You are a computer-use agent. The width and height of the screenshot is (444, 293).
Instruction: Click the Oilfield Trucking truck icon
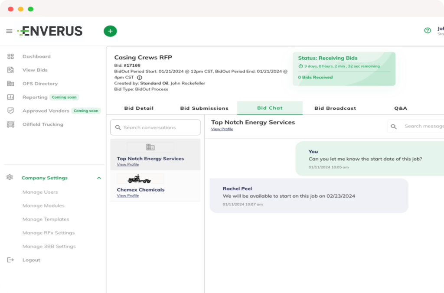(11, 124)
